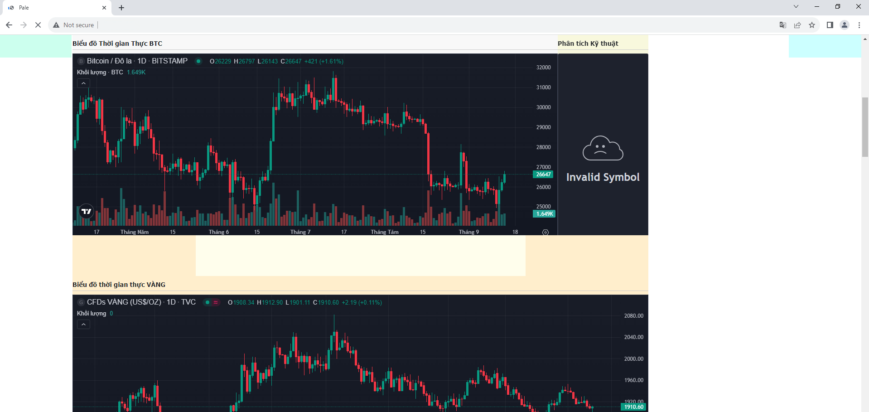This screenshot has width=869, height=412.
Task: Open the Google Translate icon
Action: [x=782, y=25]
